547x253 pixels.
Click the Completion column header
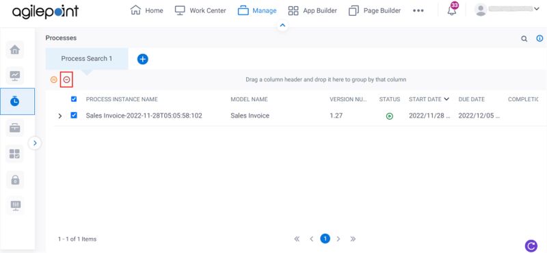(523, 99)
